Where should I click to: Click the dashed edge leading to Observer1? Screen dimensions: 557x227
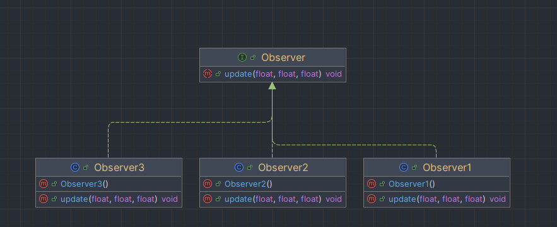(x=355, y=145)
